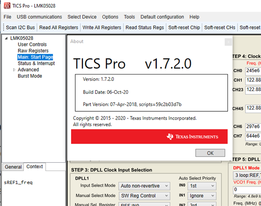Select Main: Start Page tree item
The width and height of the screenshot is (261, 206).
tap(36, 57)
